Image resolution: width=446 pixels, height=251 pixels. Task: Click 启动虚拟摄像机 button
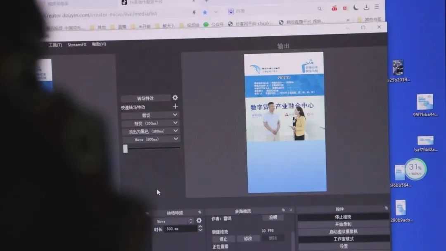343,232
